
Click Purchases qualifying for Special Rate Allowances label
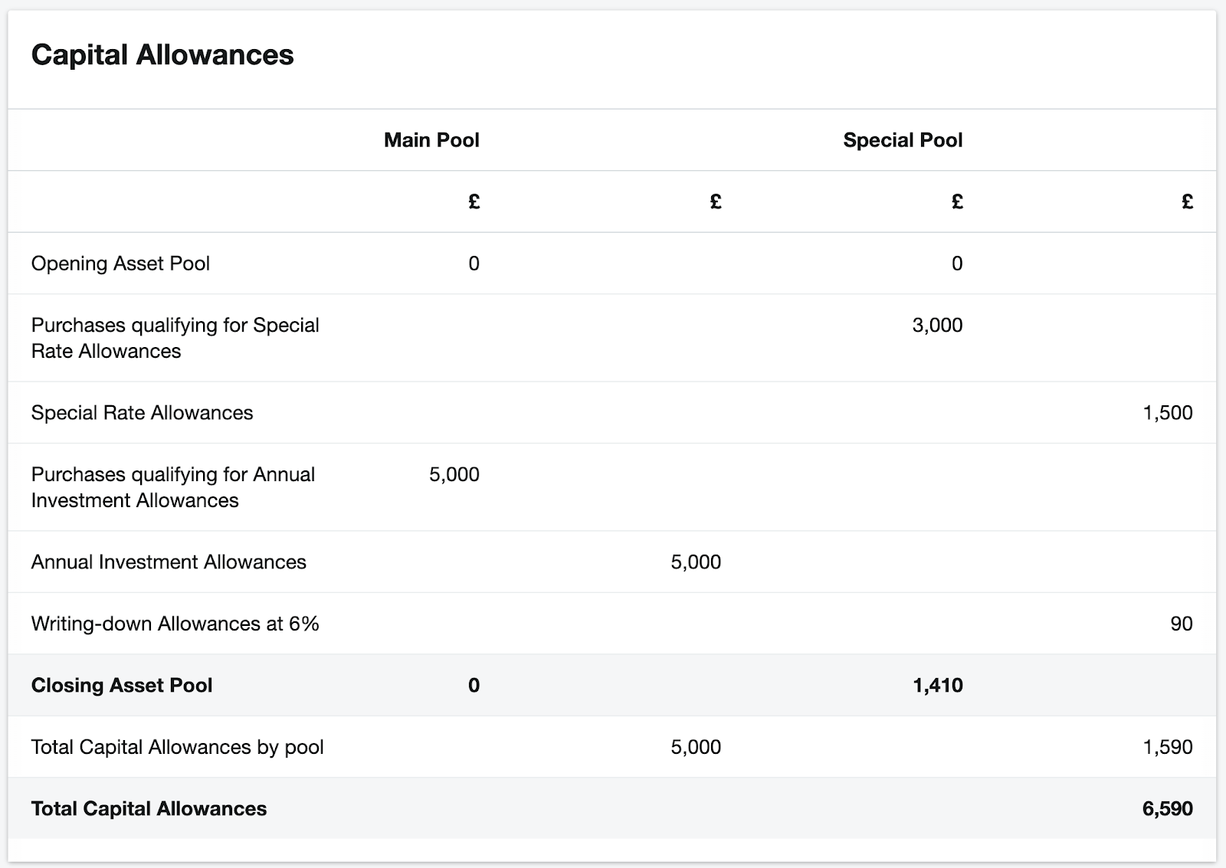pyautogui.click(x=174, y=338)
